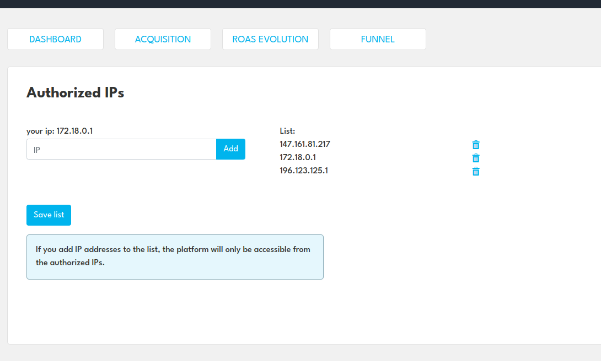Click the Authorized IPs heading

coord(75,92)
